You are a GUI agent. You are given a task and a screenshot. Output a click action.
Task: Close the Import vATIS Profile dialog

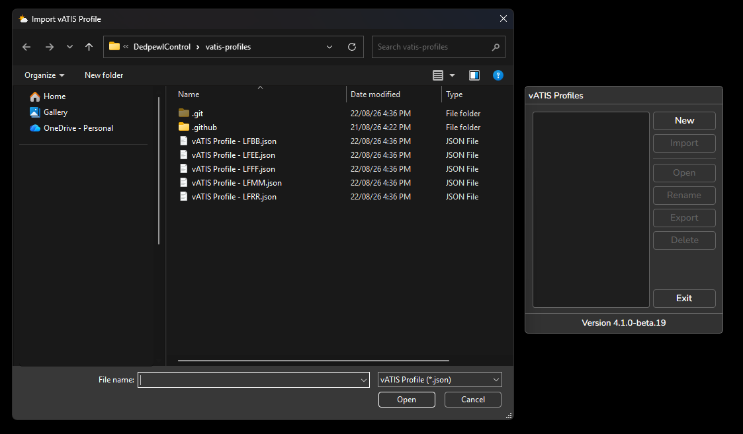(503, 18)
